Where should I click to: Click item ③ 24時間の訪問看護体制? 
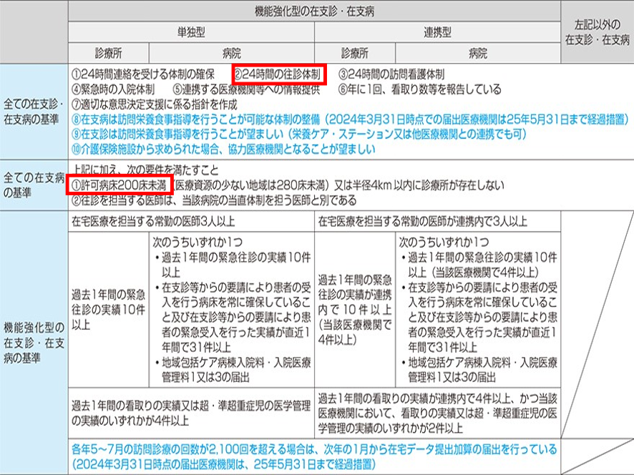pyautogui.click(x=391, y=74)
